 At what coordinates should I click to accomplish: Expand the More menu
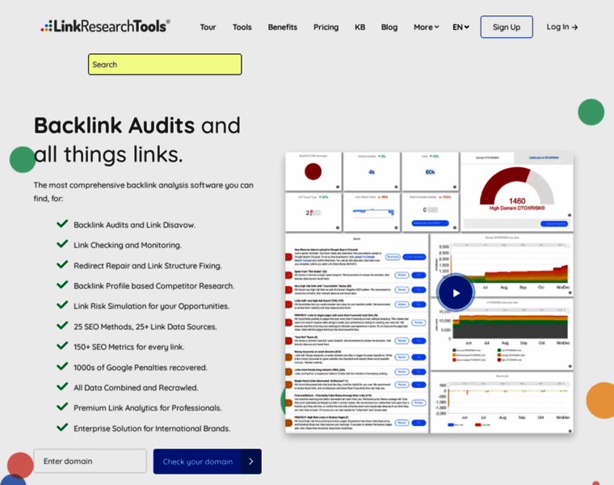click(426, 27)
